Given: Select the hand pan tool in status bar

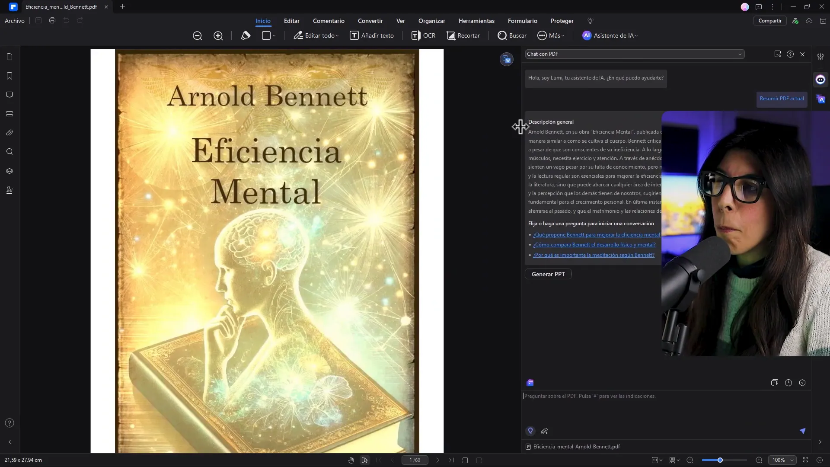Looking at the screenshot, I should (351, 460).
